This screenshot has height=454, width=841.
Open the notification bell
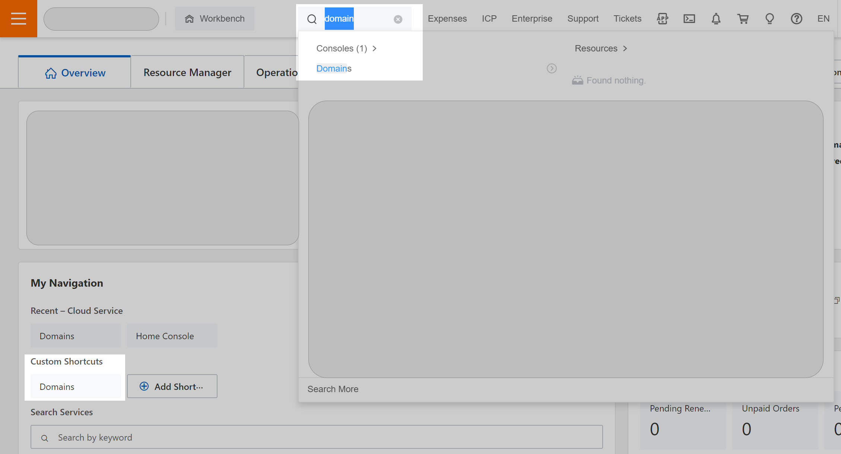click(x=716, y=18)
